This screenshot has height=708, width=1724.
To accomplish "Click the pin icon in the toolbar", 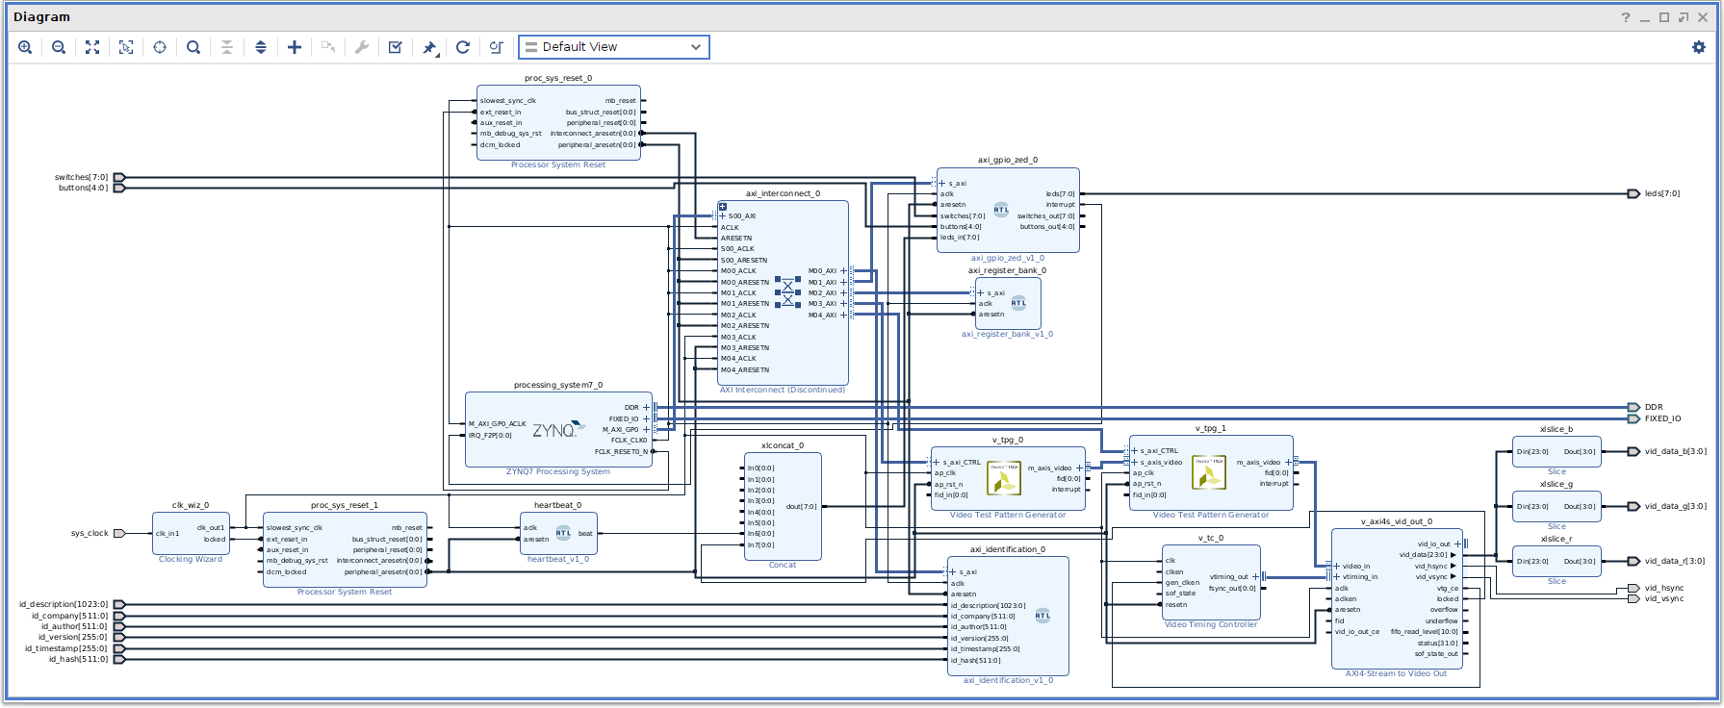I will [429, 47].
